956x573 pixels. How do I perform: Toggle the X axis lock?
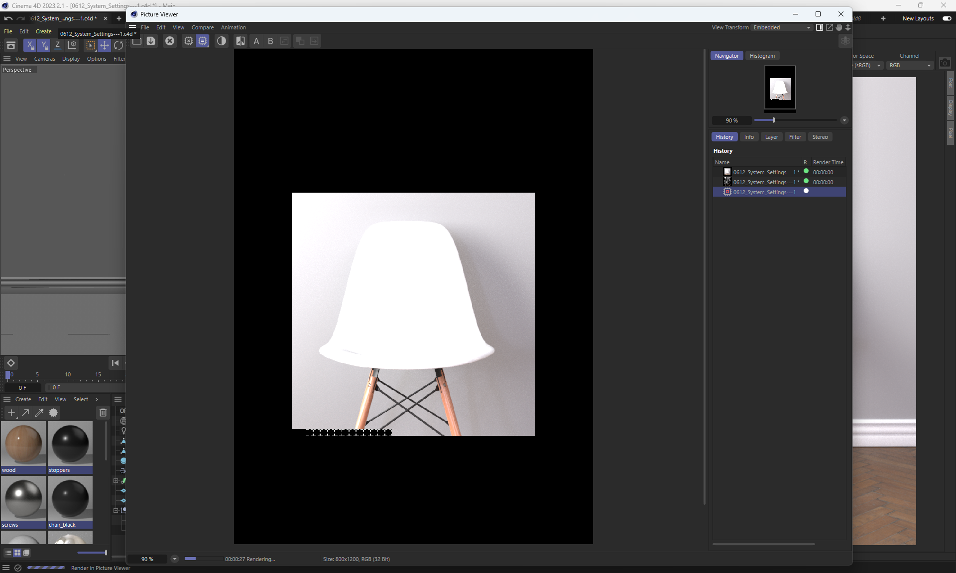point(30,45)
